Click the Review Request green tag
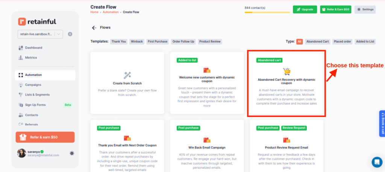385x172 pixels. 294,128
